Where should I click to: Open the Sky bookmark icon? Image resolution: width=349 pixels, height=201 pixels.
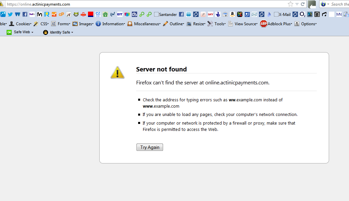(211, 14)
